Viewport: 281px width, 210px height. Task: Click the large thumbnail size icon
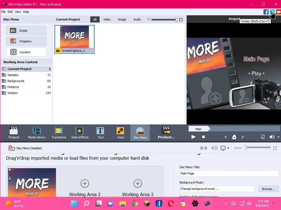point(181,20)
